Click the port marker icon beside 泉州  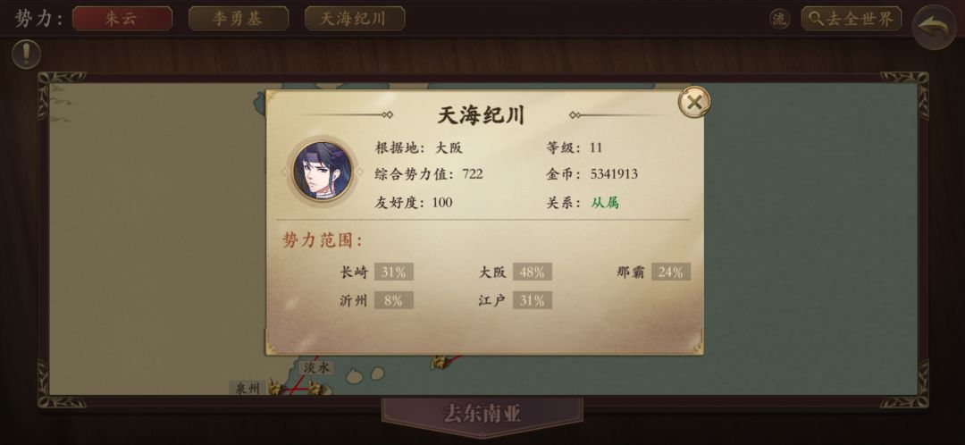(x=276, y=388)
